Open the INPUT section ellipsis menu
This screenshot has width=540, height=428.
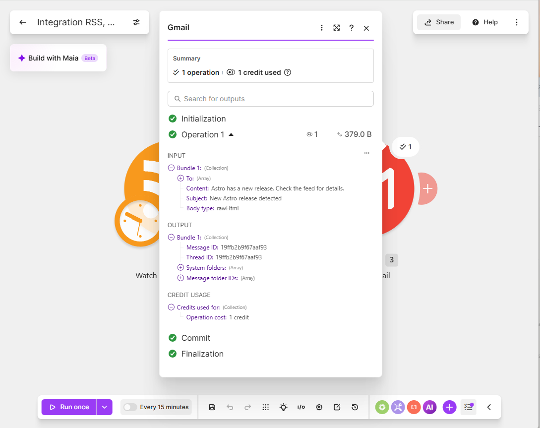367,153
